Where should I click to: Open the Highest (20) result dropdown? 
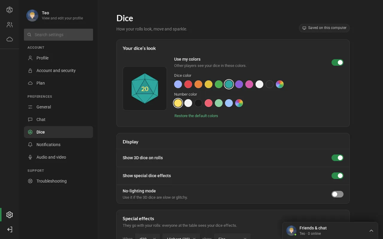coord(181,236)
